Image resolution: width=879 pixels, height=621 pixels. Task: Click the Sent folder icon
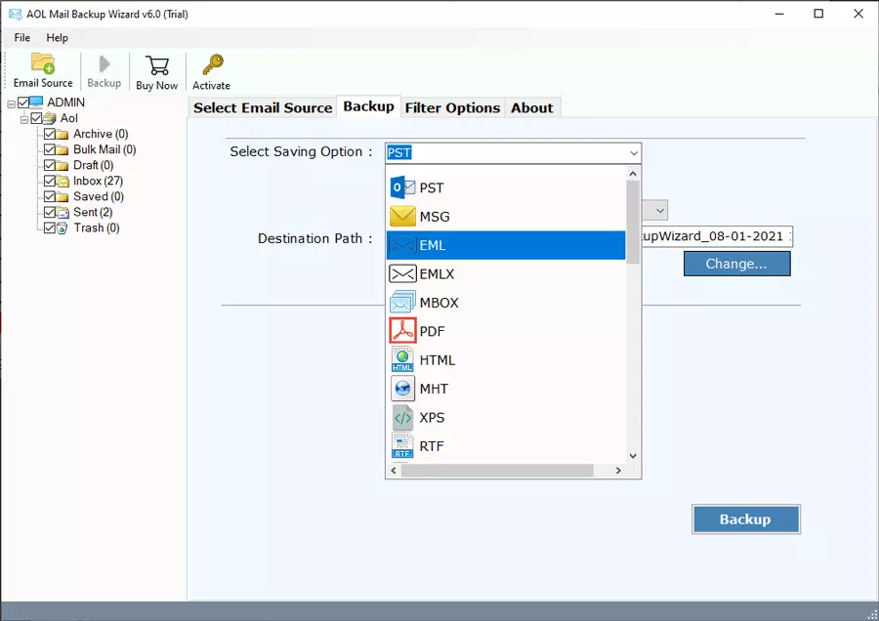coord(63,213)
